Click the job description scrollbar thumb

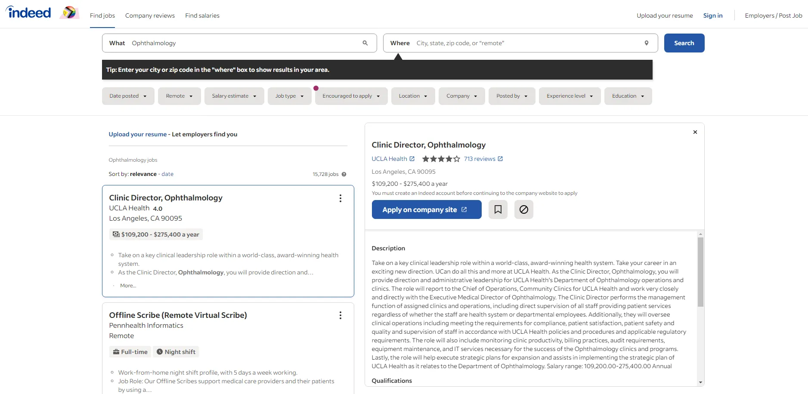coord(700,272)
